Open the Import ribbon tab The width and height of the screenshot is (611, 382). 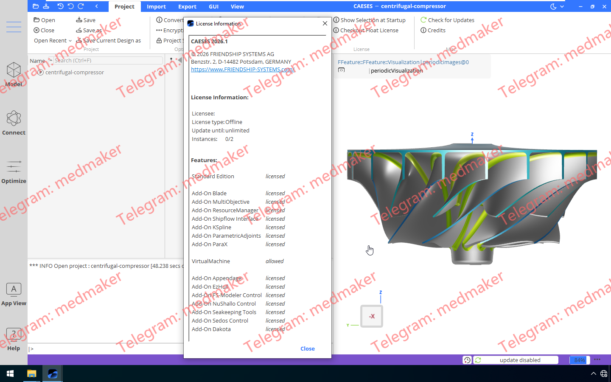pos(156,6)
